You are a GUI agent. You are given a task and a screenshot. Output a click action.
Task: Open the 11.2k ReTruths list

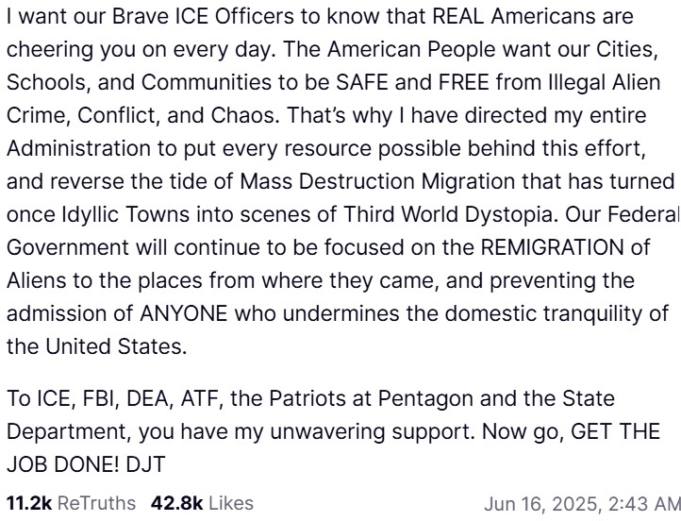72,503
